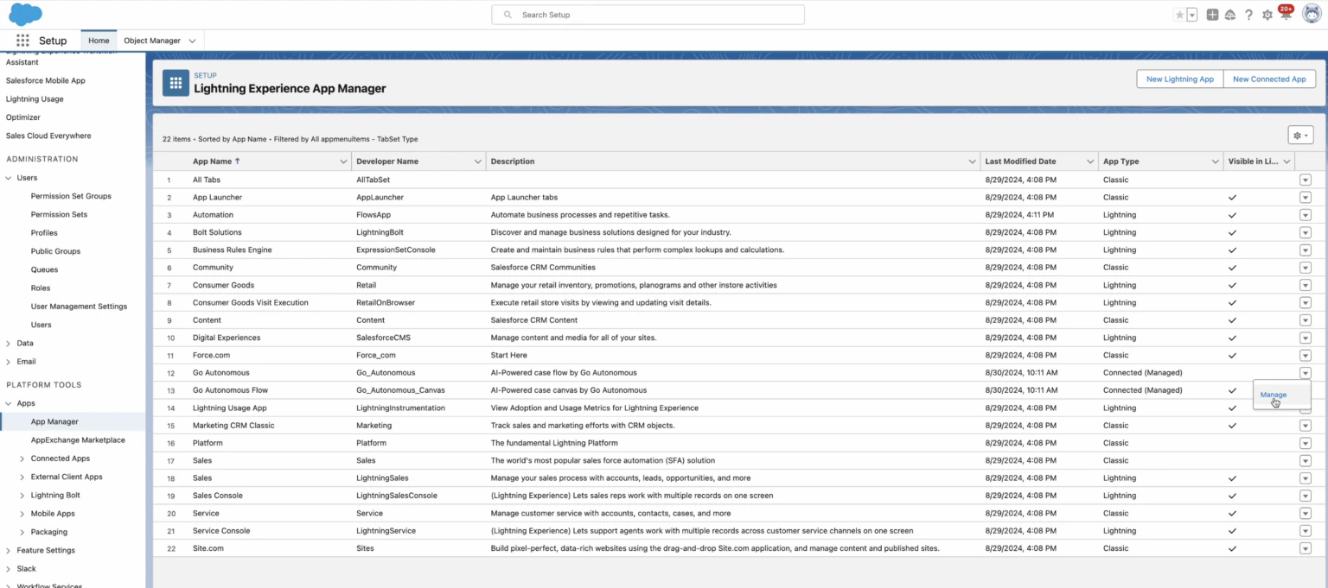Open row actions for Sales Console
The width and height of the screenshot is (1328, 588).
tap(1305, 496)
